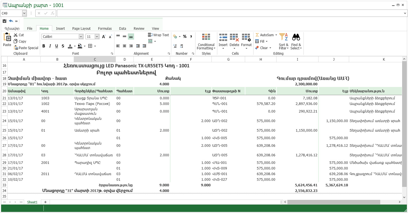408x213 pixels.
Task: Click the Copy button
Action: 20,42
